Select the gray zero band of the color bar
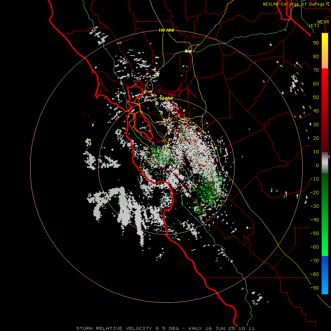 point(325,163)
